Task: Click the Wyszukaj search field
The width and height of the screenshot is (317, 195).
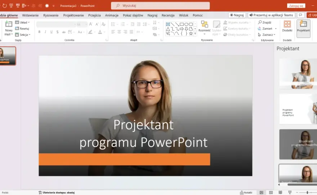Action: coord(160,6)
